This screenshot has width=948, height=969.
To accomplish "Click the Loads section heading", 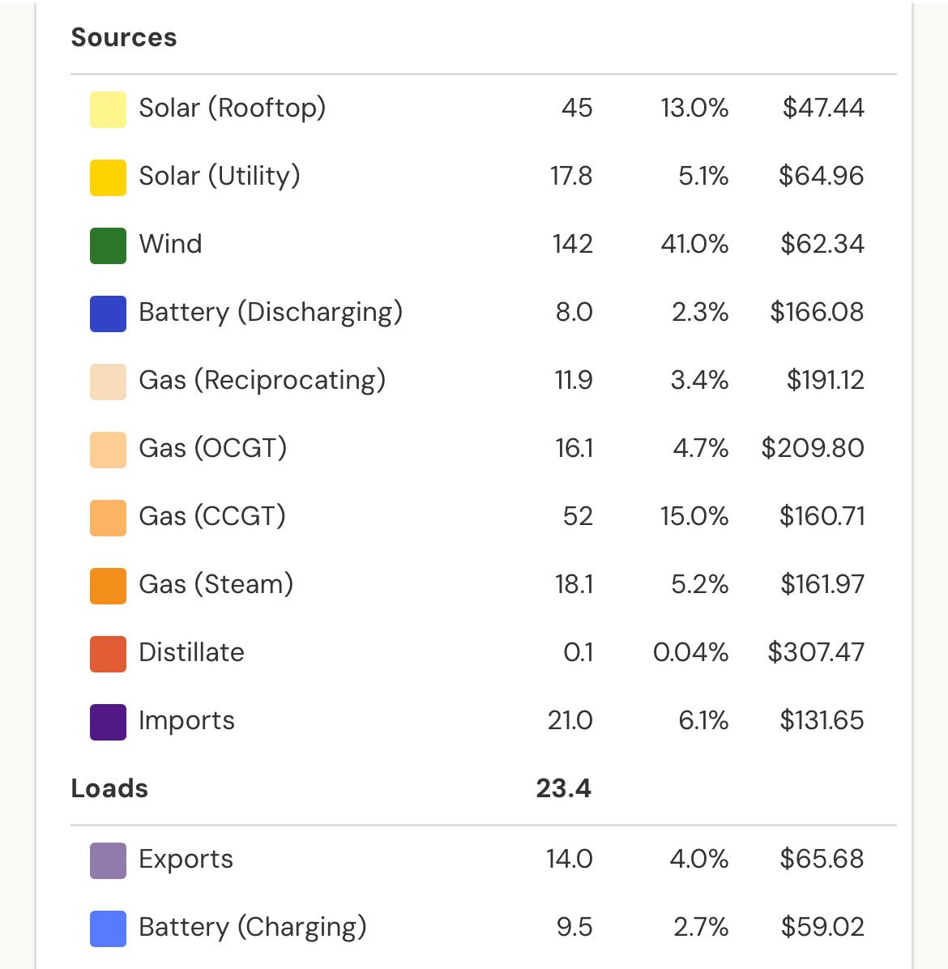I will (109, 788).
